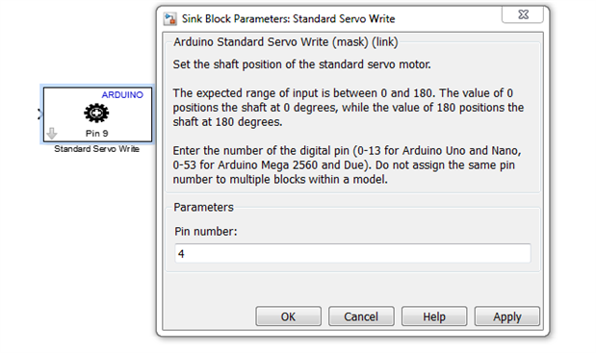
Task: Click the Simulink icon in dialog title
Action: (x=169, y=18)
